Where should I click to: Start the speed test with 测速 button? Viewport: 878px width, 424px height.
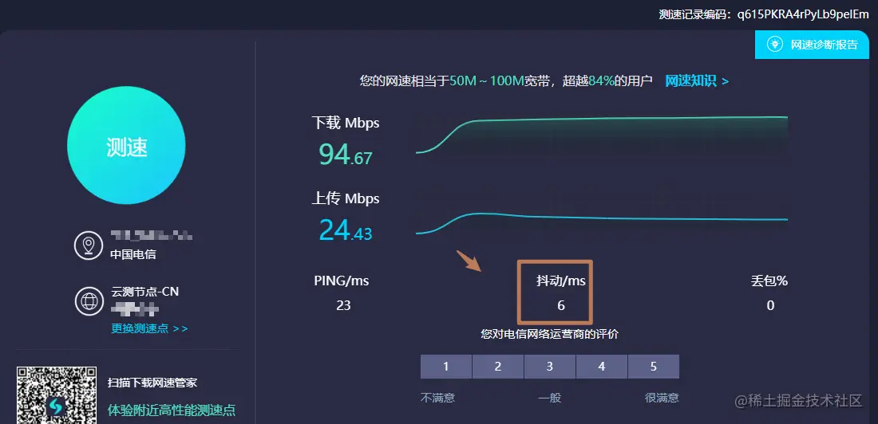coord(126,146)
